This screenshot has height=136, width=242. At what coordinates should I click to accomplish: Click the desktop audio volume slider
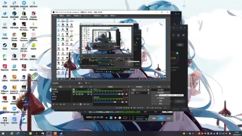(107, 102)
